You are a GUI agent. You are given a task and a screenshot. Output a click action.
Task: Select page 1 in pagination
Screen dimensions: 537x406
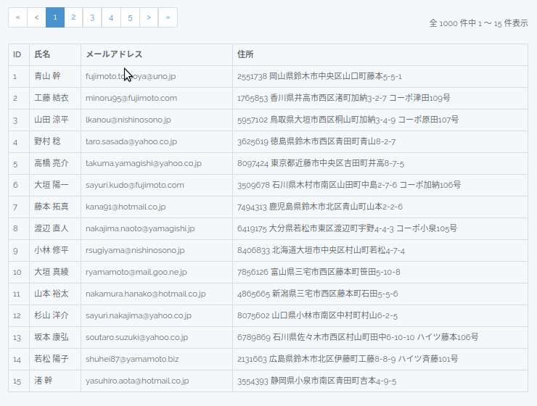coord(55,17)
